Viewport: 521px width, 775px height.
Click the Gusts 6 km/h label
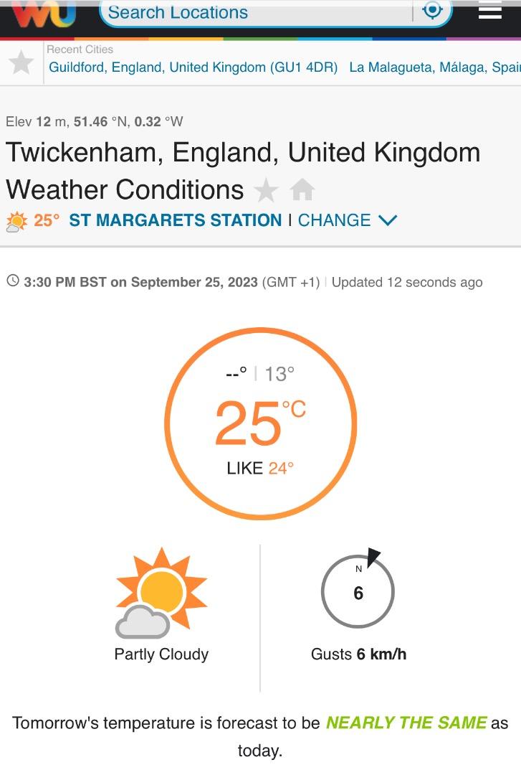(x=358, y=654)
